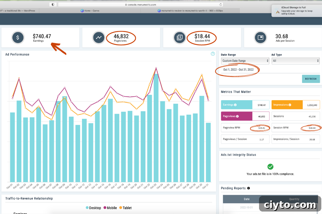Viewport: 322px width, 214px height.
Task: Click the info icon next to Impressions metric
Action: 290,105
